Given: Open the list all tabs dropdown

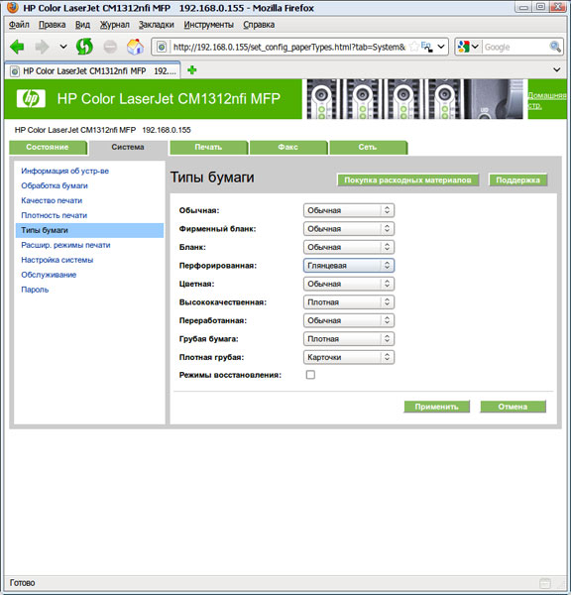Looking at the screenshot, I should coord(556,69).
